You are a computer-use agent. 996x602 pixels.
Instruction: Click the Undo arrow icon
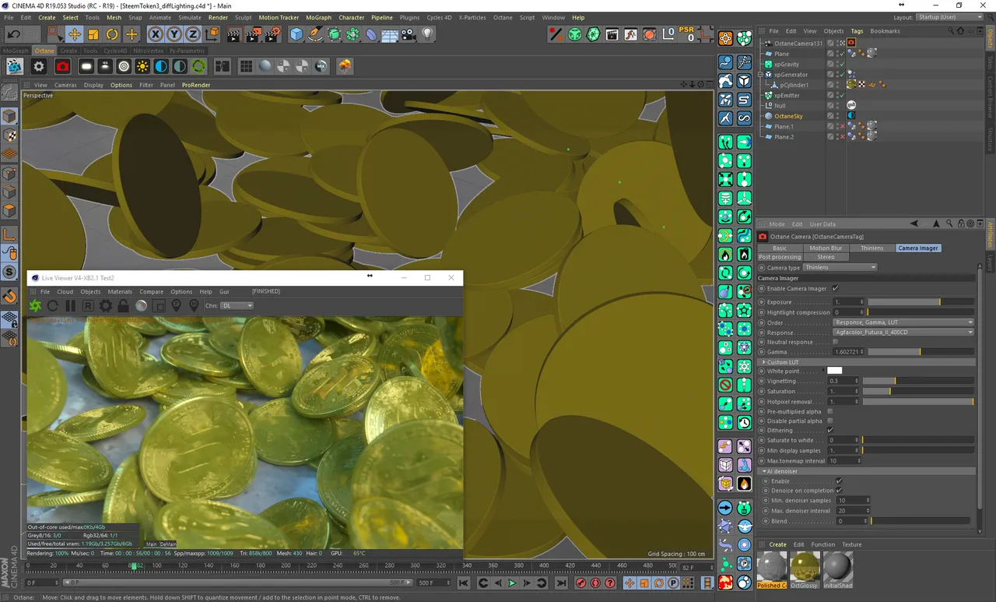pos(13,34)
